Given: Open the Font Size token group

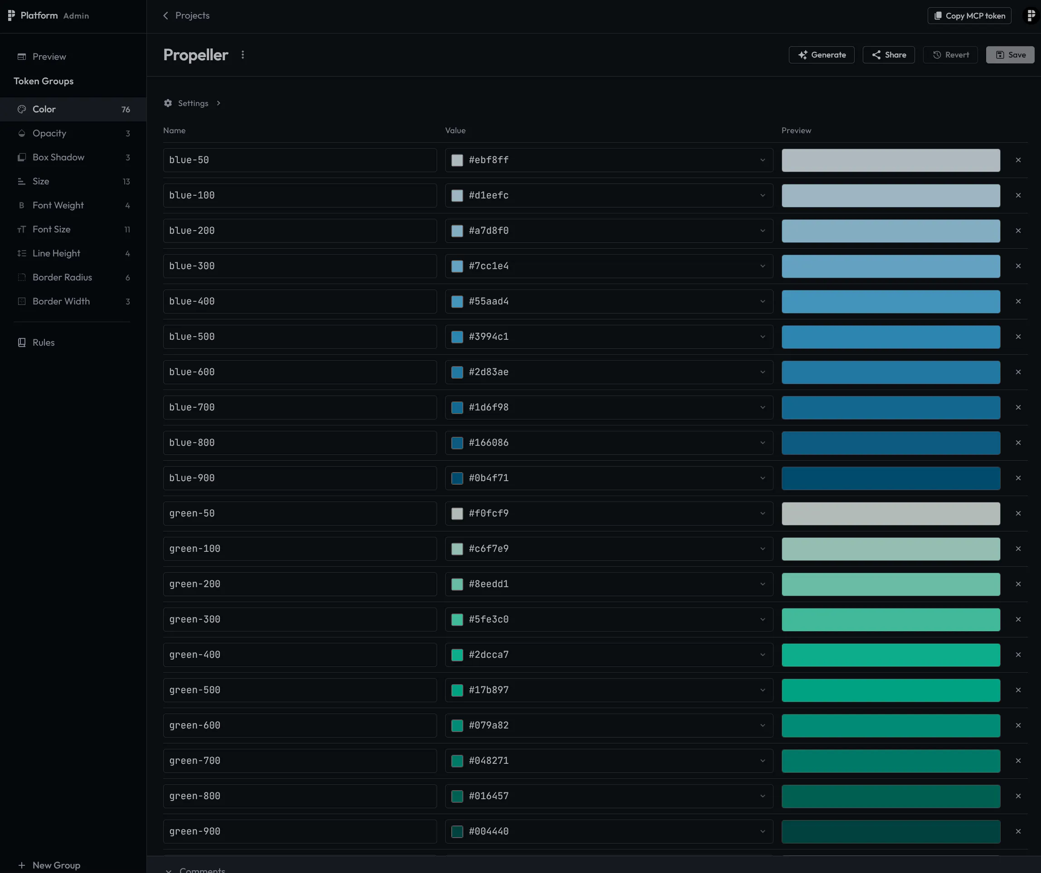Looking at the screenshot, I should pos(73,229).
